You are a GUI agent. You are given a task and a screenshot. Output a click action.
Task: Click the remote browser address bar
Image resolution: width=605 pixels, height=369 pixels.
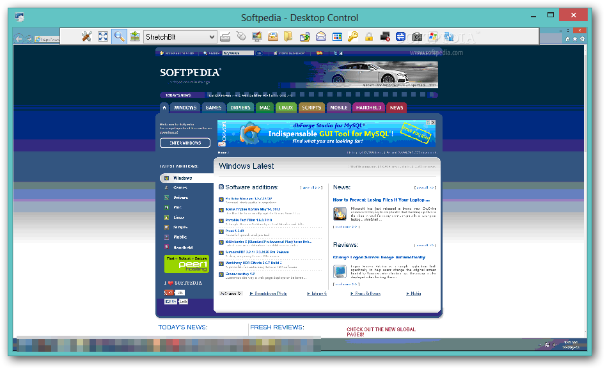pos(47,39)
